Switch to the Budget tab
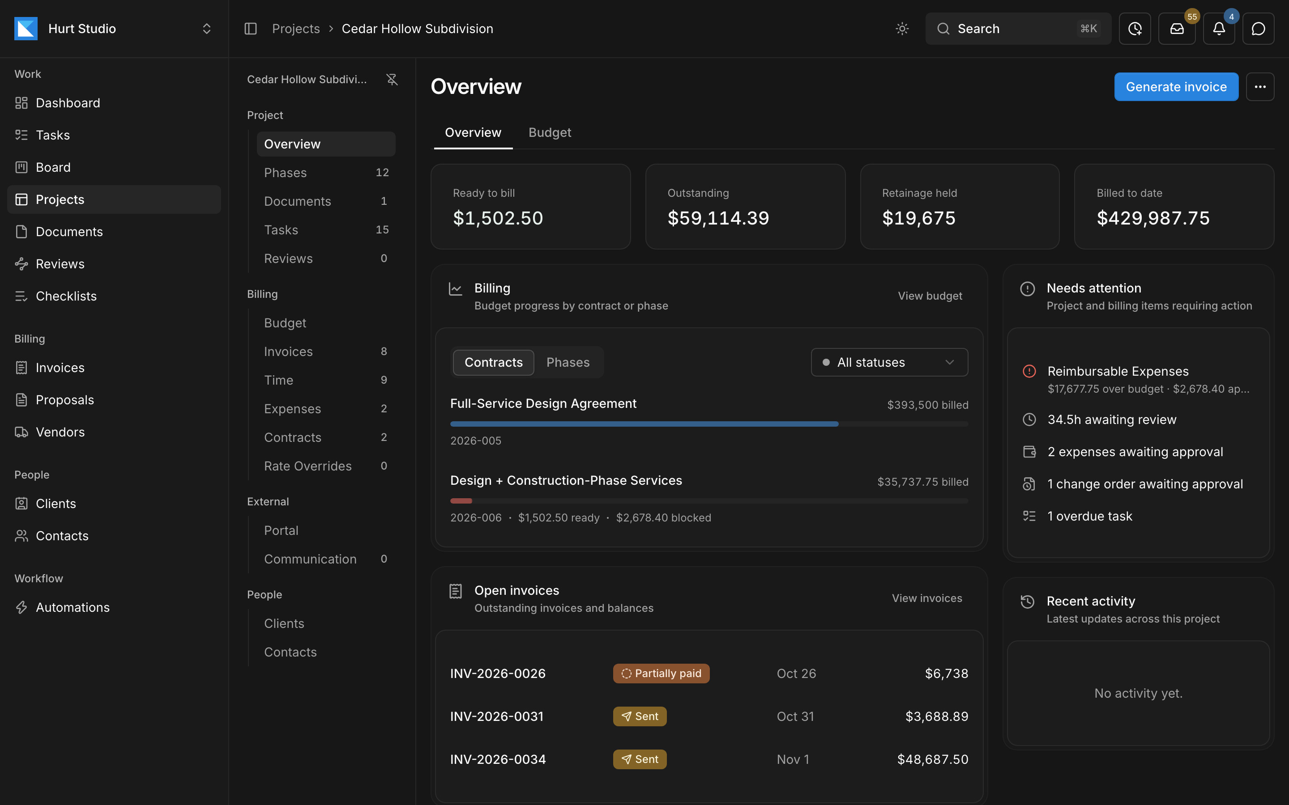Screen dimensions: 1289x805 coord(550,132)
